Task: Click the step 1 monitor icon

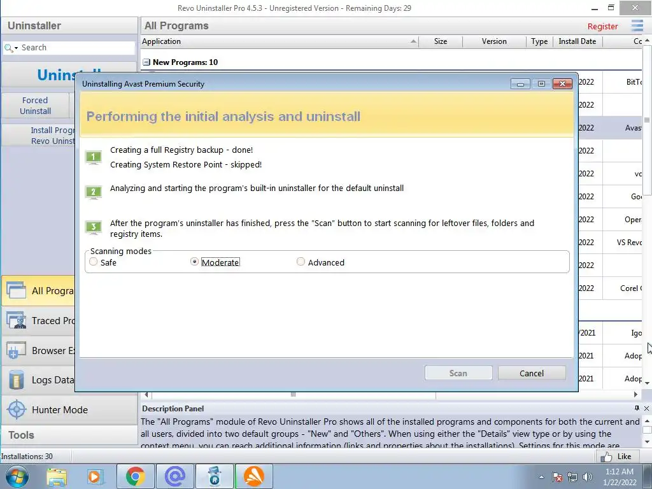Action: pos(93,157)
